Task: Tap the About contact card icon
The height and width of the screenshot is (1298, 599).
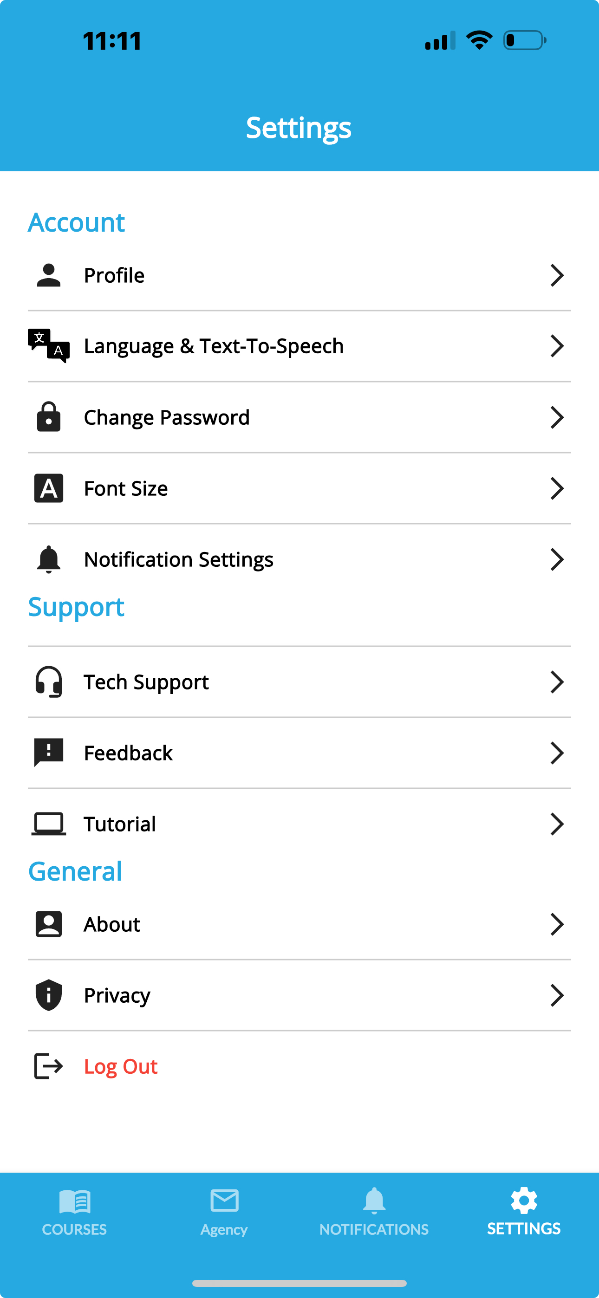Action: [48, 924]
